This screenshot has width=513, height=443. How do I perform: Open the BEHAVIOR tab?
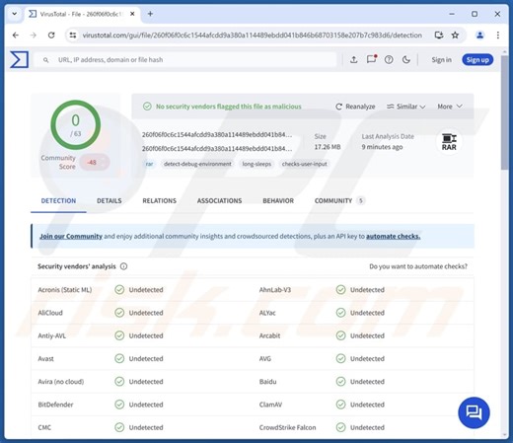click(x=278, y=200)
